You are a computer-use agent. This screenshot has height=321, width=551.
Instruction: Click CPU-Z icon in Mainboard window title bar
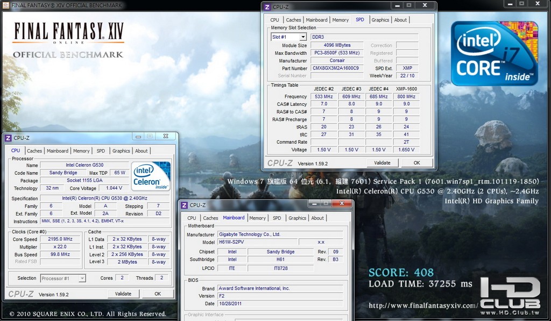185,205
